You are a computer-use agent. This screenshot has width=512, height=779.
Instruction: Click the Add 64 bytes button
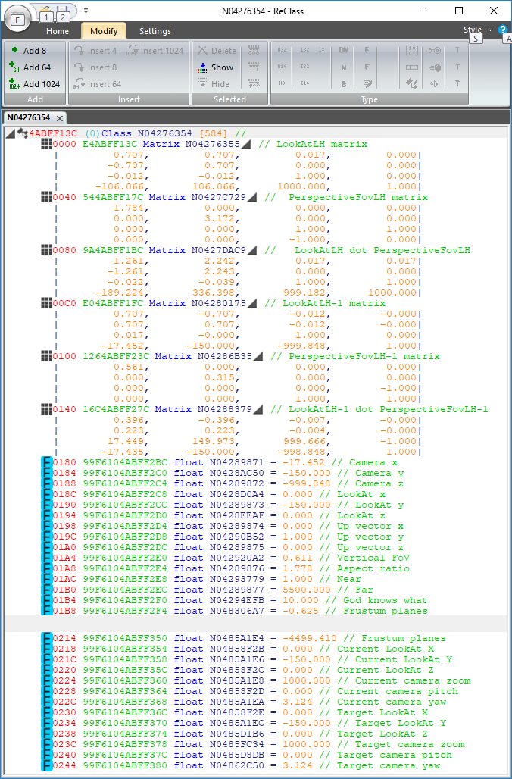coord(34,67)
